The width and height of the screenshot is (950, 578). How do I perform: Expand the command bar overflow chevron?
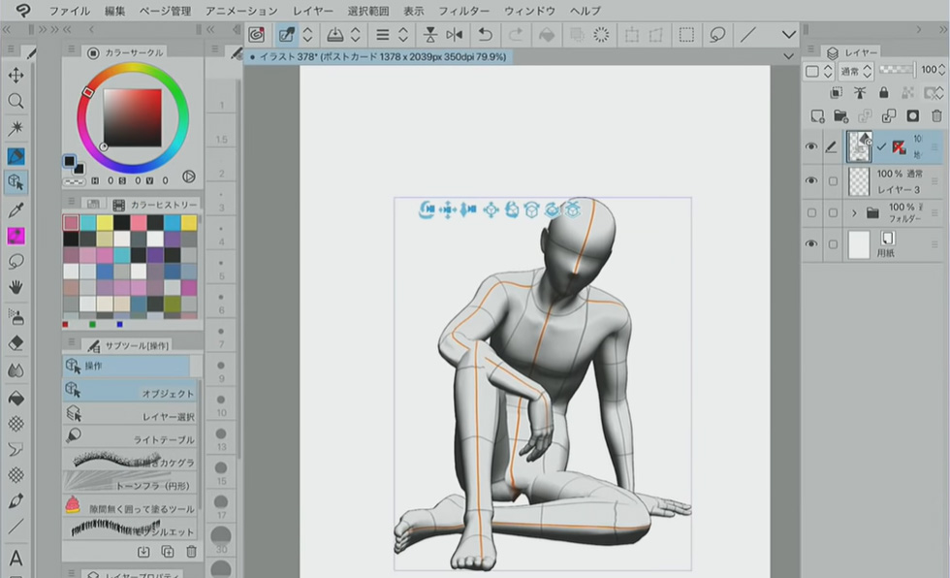[x=787, y=35]
